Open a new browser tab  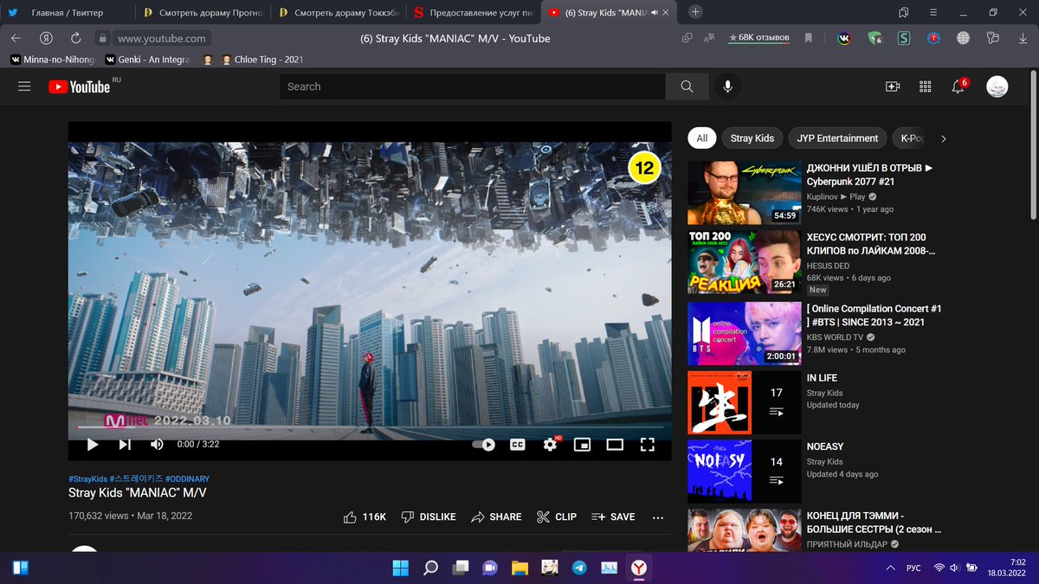coord(695,12)
